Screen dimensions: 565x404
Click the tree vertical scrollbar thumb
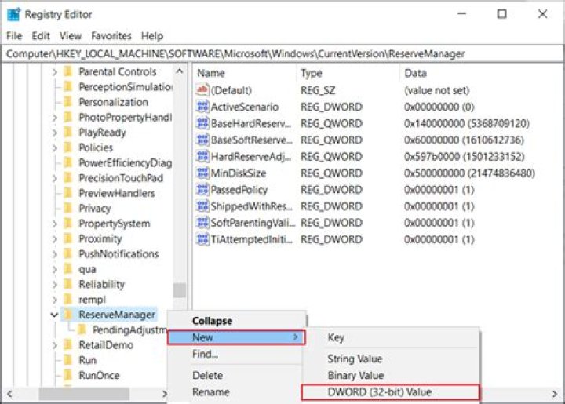(180, 290)
